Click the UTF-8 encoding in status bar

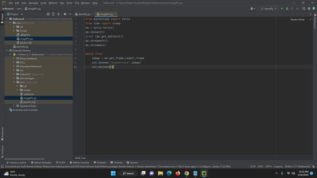[x=268, y=167]
